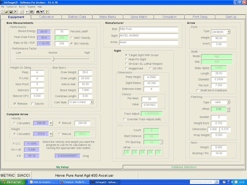Click the Paste clipboard toolbar icon
247x185 pixels.
pos(32,12)
